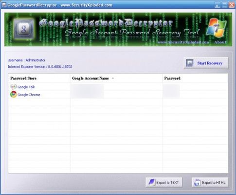236x195 pixels.
Task: Click the Export to TEXT document icon
Action: [152, 182]
